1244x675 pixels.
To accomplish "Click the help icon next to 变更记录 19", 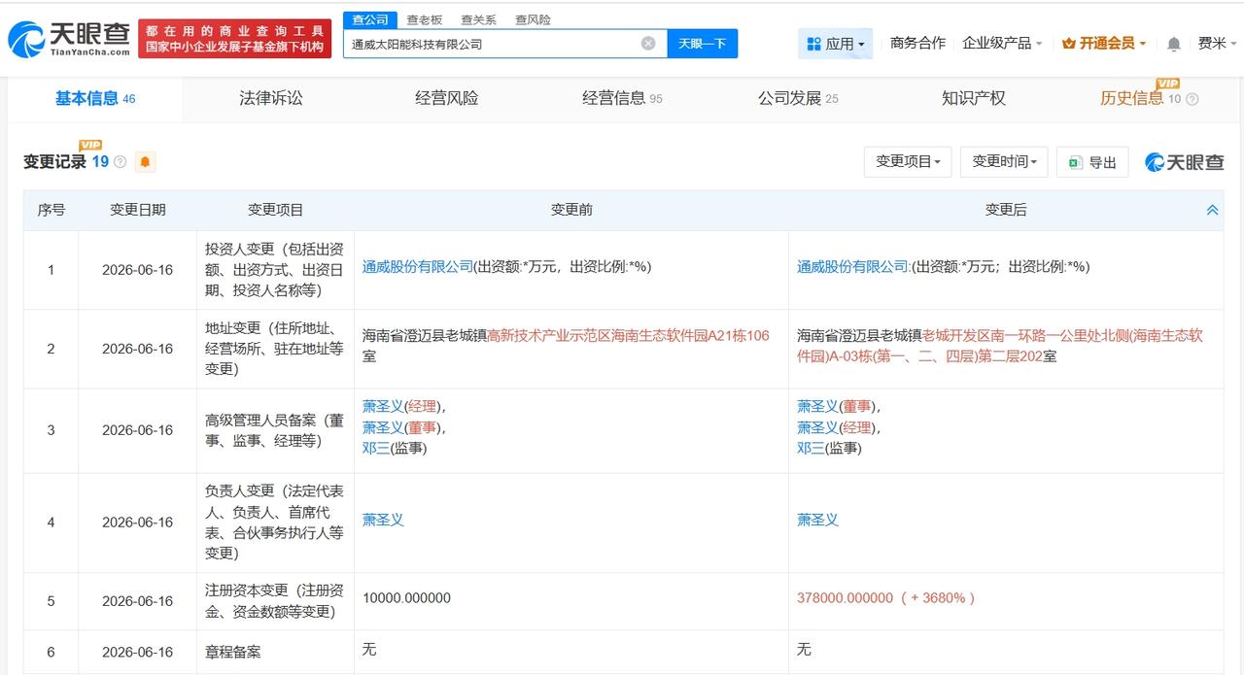I will point(121,162).
